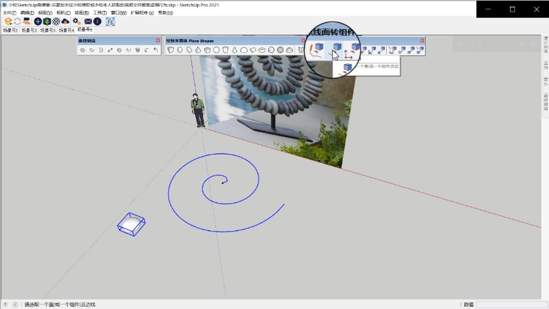Viewport: 549px width, 309px height.
Task: Open the 文件(F) menu
Action: (x=9, y=13)
